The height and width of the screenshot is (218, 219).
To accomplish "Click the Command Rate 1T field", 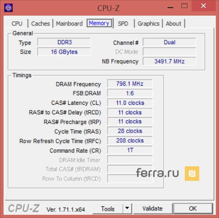I will click(130, 150).
